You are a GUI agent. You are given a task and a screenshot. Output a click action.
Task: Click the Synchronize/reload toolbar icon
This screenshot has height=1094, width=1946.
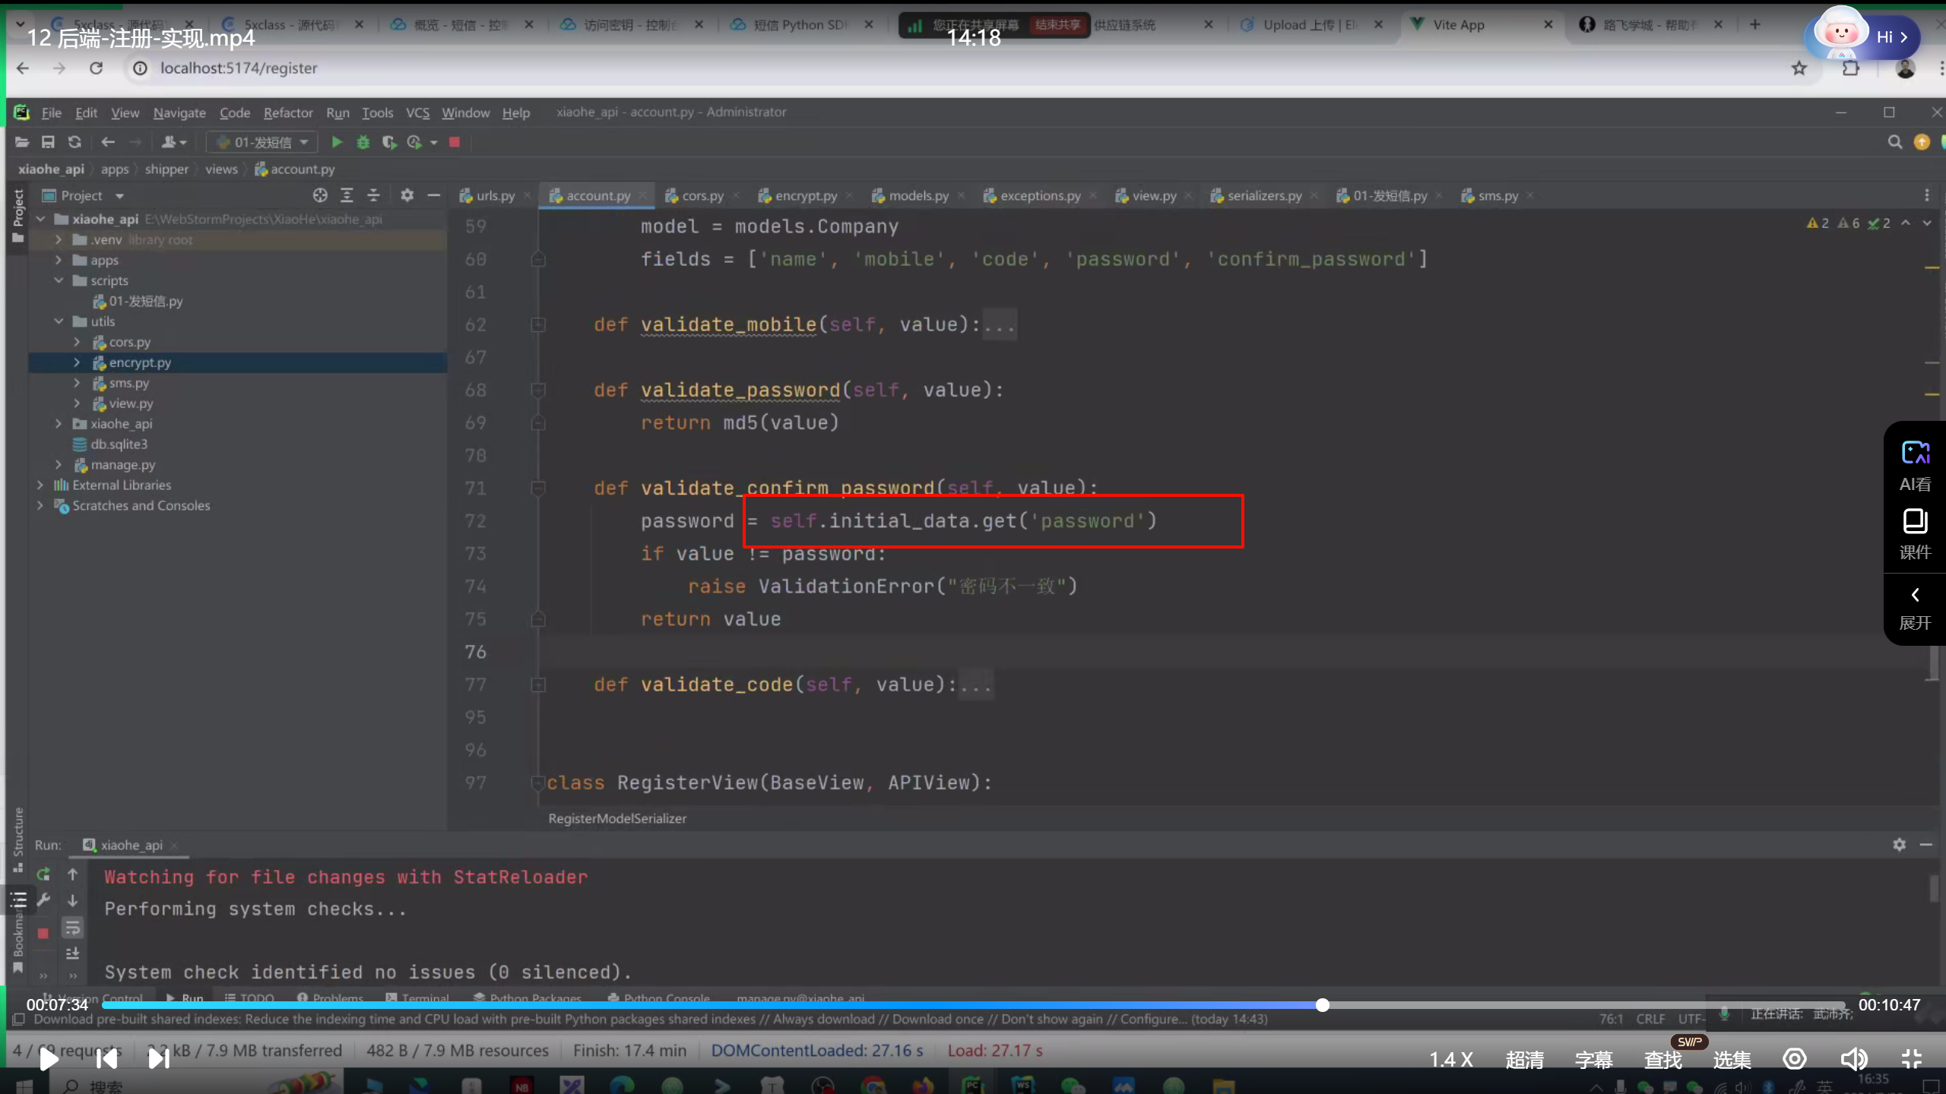[x=74, y=142]
